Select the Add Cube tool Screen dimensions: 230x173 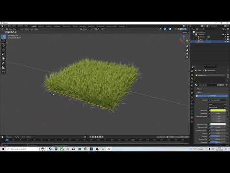pos(3,72)
